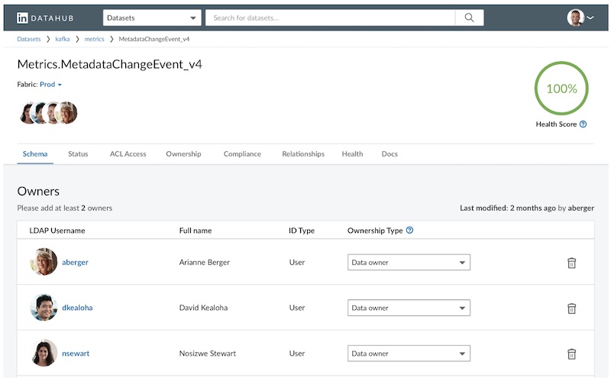Image resolution: width=611 pixels, height=381 pixels.
Task: Switch to the Ownership tab
Action: pyautogui.click(x=183, y=153)
